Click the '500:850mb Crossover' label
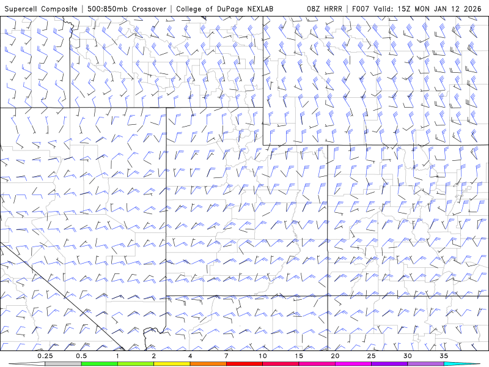The image size is (489, 367). click(x=127, y=9)
